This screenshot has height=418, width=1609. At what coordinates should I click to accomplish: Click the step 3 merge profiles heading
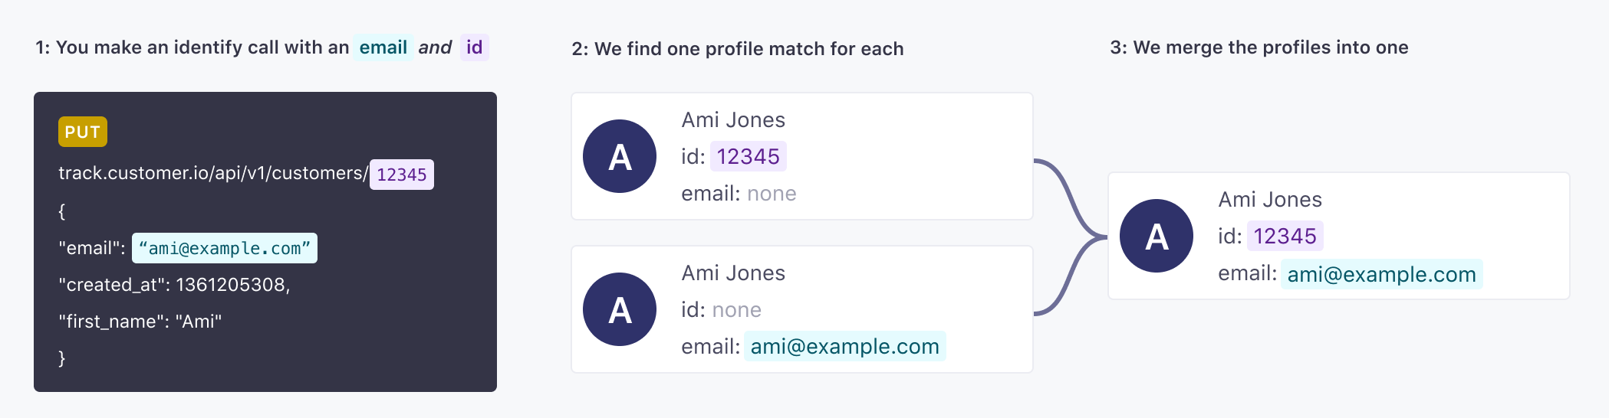pyautogui.click(x=1259, y=47)
